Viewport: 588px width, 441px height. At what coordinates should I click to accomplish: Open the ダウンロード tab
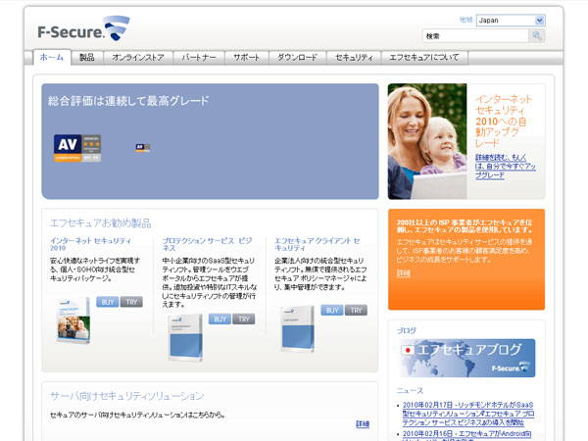point(297,58)
